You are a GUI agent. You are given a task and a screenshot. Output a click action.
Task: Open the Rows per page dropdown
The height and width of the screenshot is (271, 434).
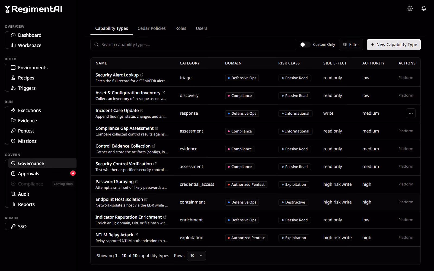coord(196,256)
